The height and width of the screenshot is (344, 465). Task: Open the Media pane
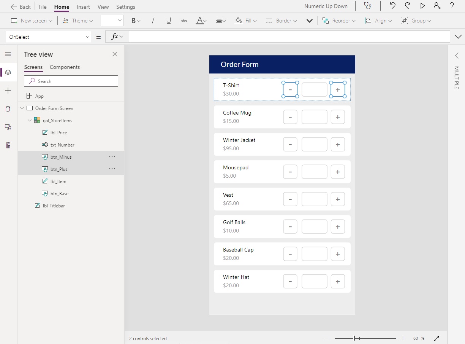[8, 127]
